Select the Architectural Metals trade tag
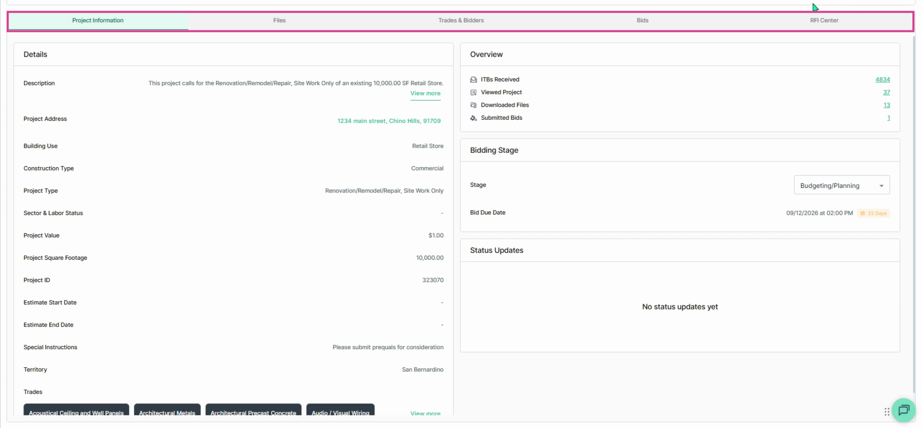 (x=167, y=410)
